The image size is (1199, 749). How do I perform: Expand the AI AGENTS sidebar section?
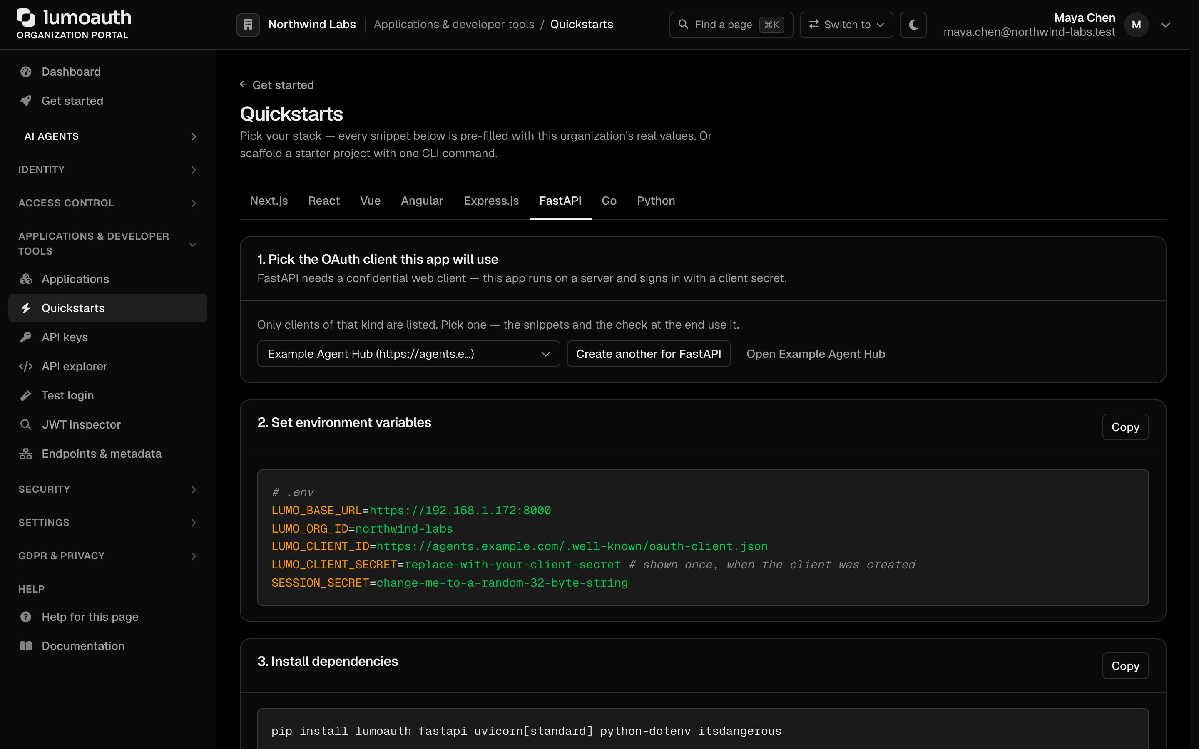(108, 136)
